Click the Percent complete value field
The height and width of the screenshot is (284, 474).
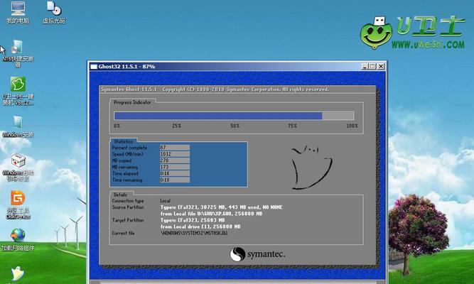(174, 147)
